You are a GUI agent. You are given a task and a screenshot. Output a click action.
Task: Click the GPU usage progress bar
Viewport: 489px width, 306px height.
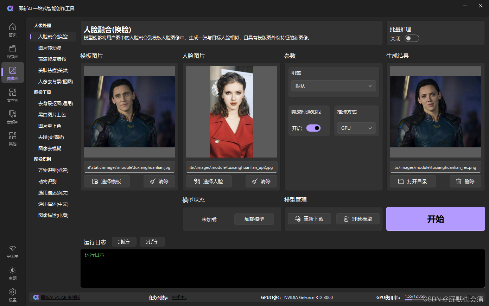coord(415,300)
